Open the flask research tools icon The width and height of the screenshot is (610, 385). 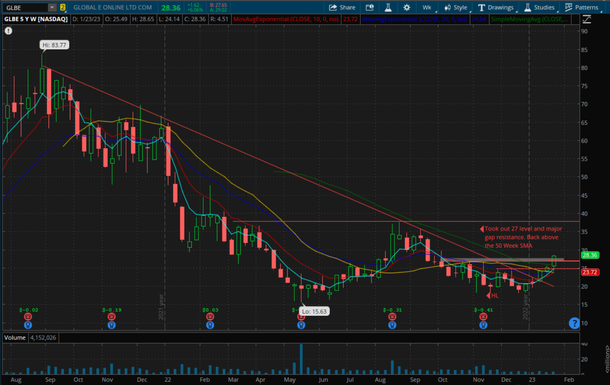(388, 7)
